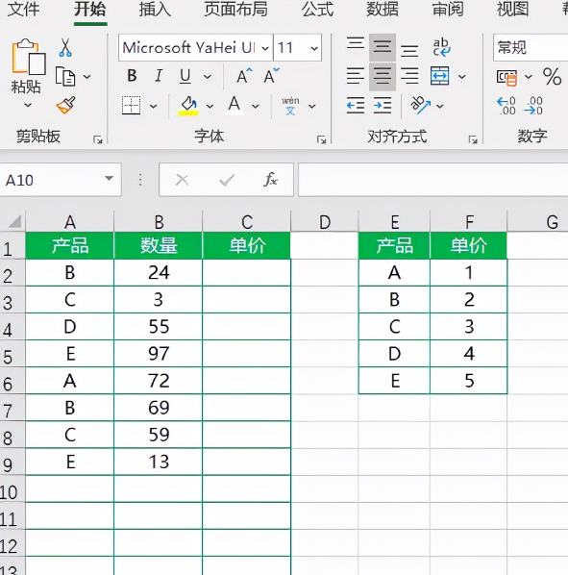Open Name Box dropdown arrow
Image resolution: width=568 pixels, height=575 pixels.
pyautogui.click(x=109, y=179)
